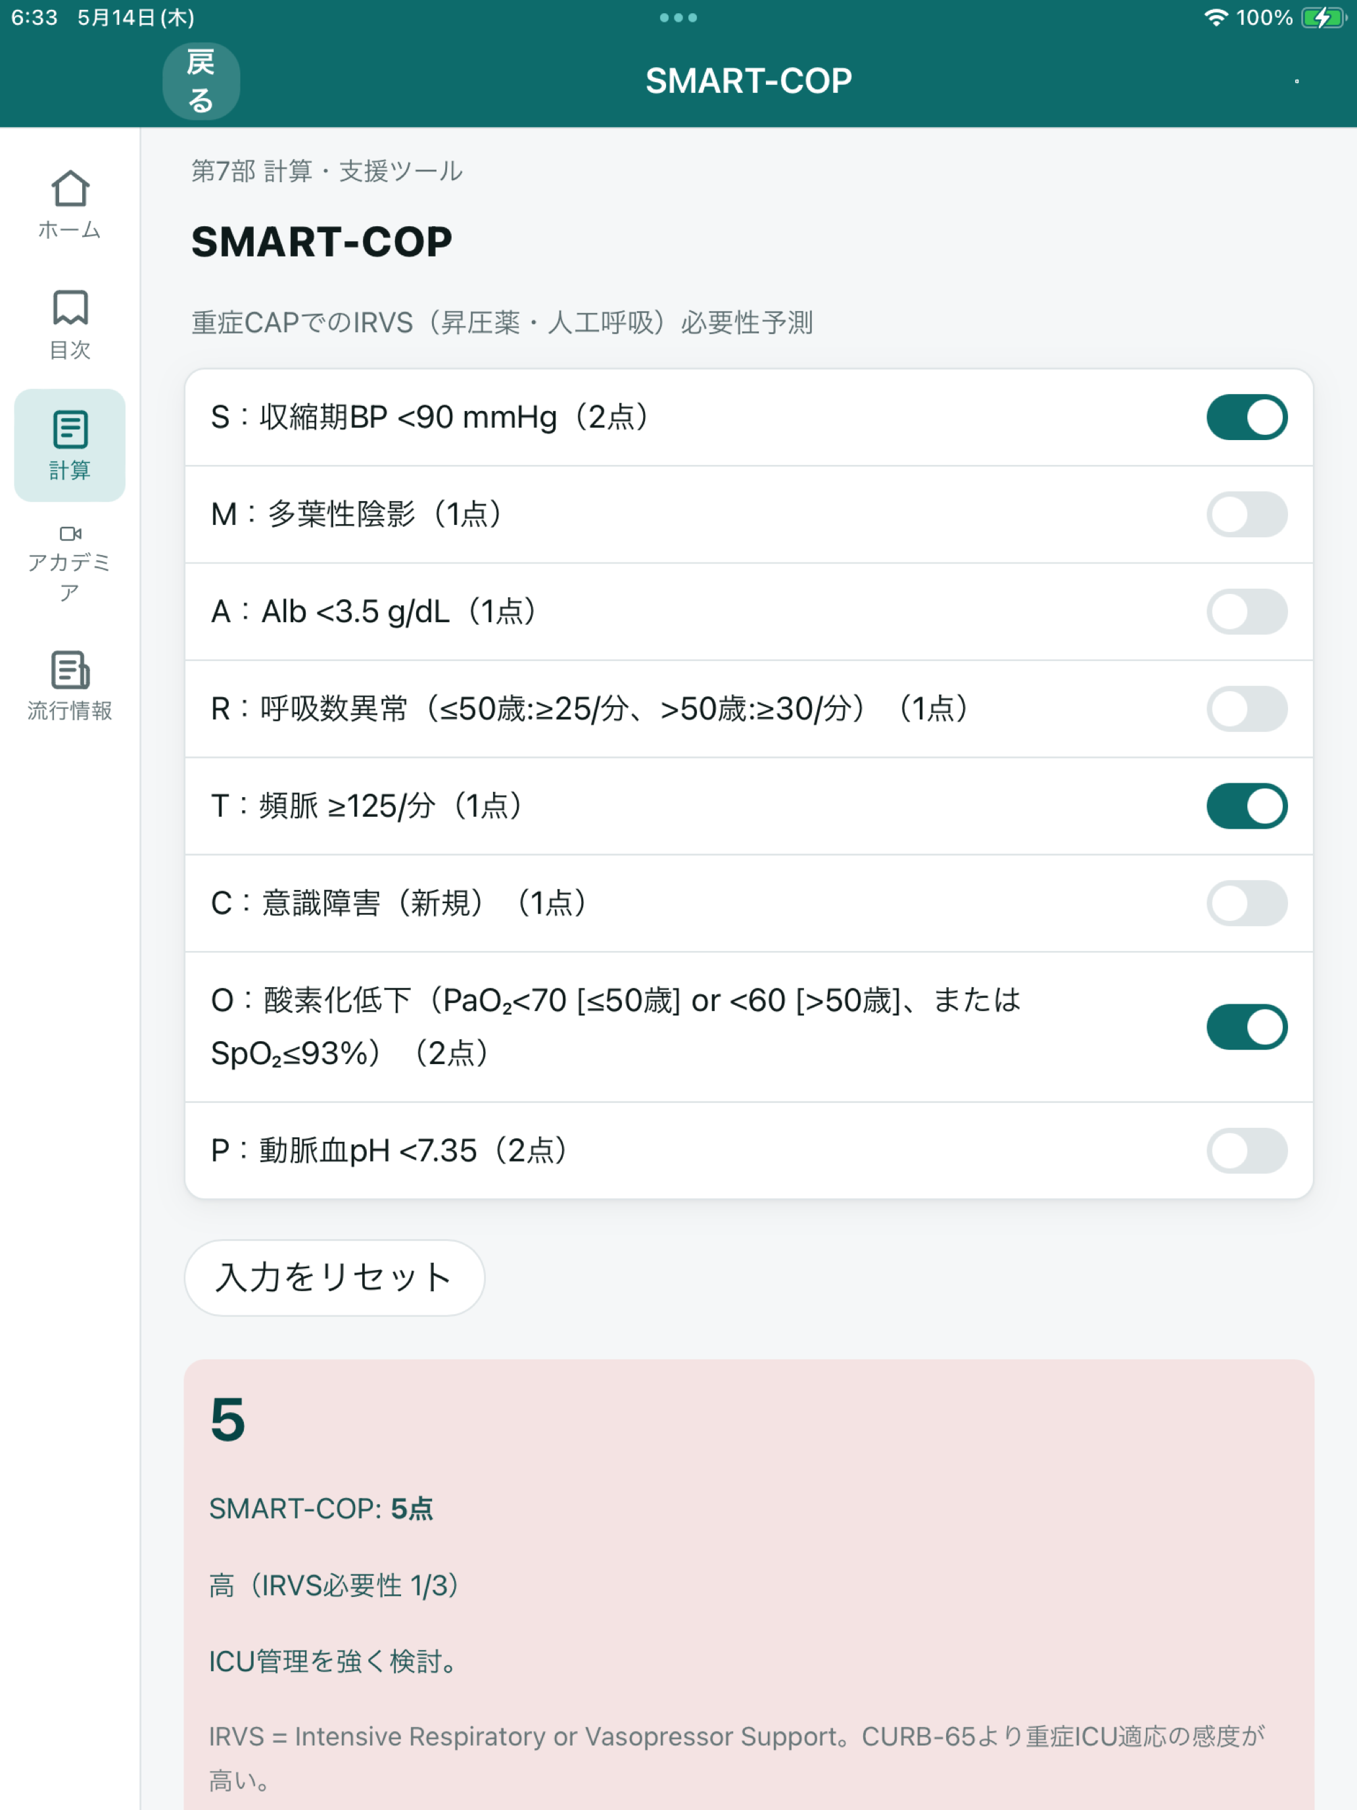Enable the C: 意識障害 toggle
The width and height of the screenshot is (1357, 1810).
coord(1247,904)
